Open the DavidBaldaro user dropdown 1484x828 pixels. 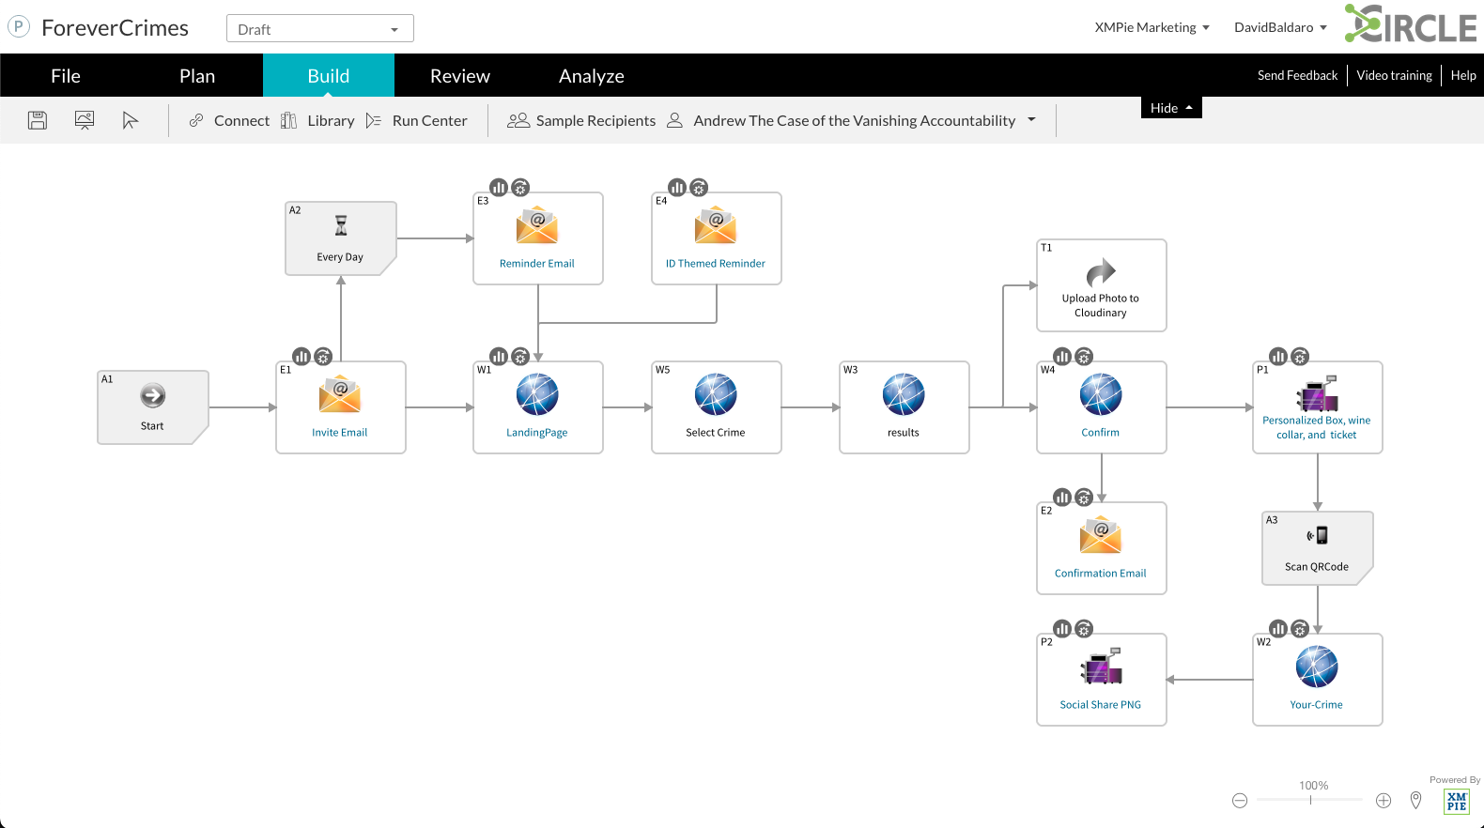1280,27
